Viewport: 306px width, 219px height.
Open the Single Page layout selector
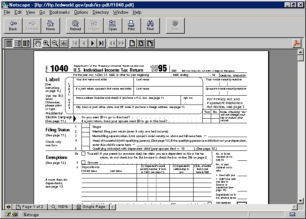[x=91, y=207]
